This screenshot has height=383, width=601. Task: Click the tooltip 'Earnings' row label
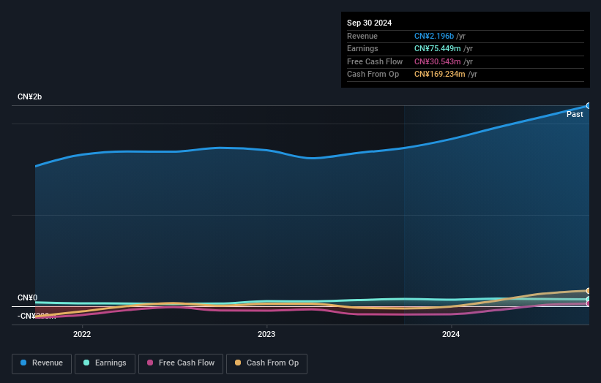[362, 48]
